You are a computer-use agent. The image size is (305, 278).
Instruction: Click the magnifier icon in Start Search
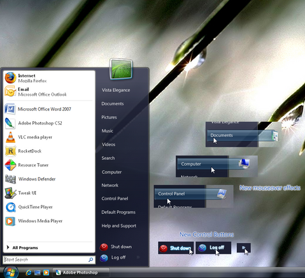click(90, 260)
